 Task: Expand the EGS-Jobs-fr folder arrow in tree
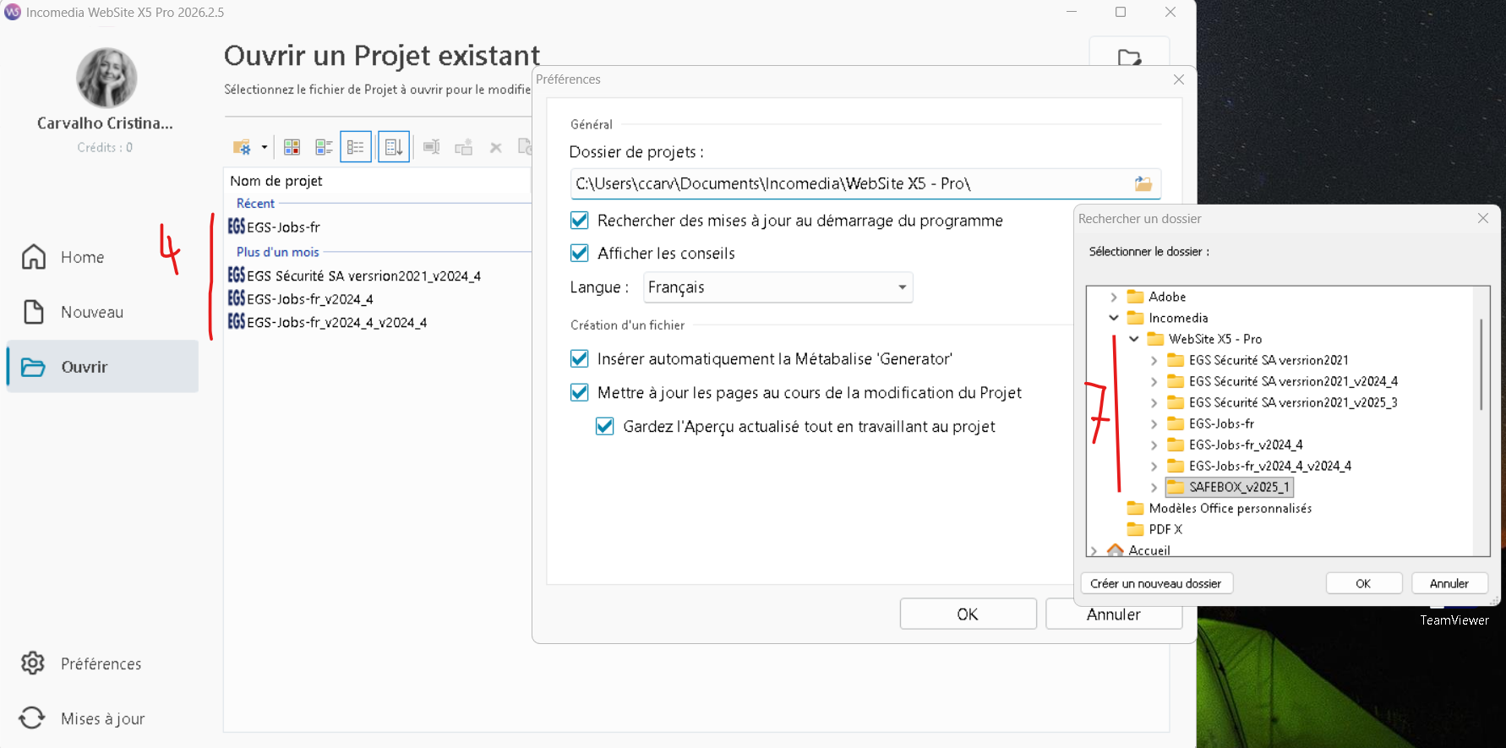pos(1154,423)
